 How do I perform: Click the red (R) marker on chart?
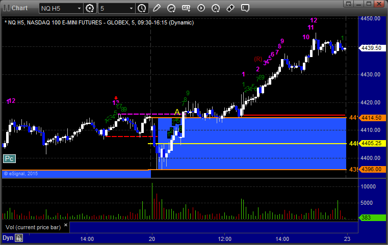[258, 59]
